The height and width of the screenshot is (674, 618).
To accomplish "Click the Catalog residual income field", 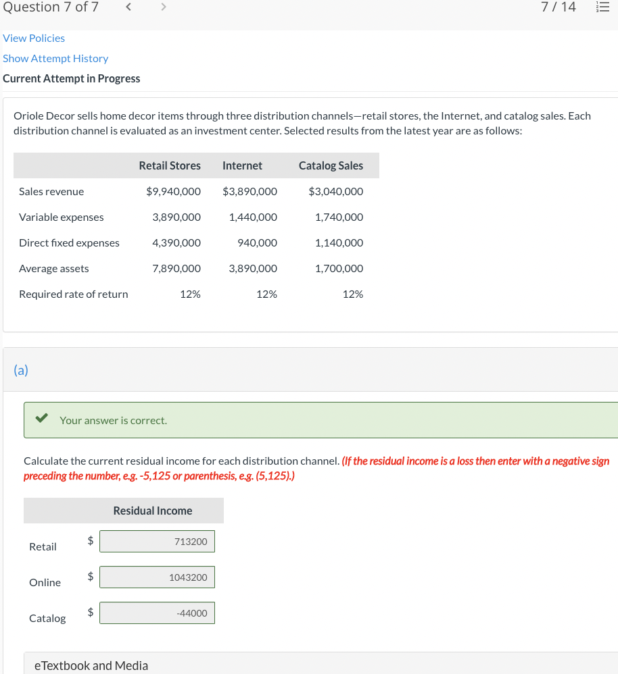I will pos(157,613).
